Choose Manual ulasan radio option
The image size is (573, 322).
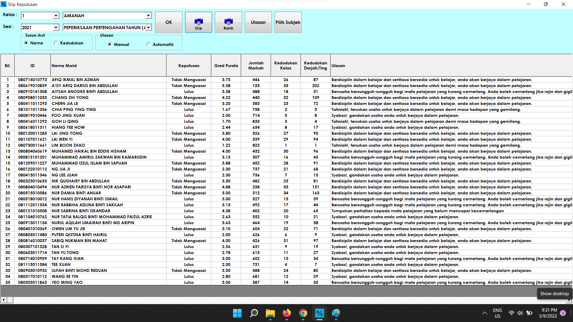110,44
